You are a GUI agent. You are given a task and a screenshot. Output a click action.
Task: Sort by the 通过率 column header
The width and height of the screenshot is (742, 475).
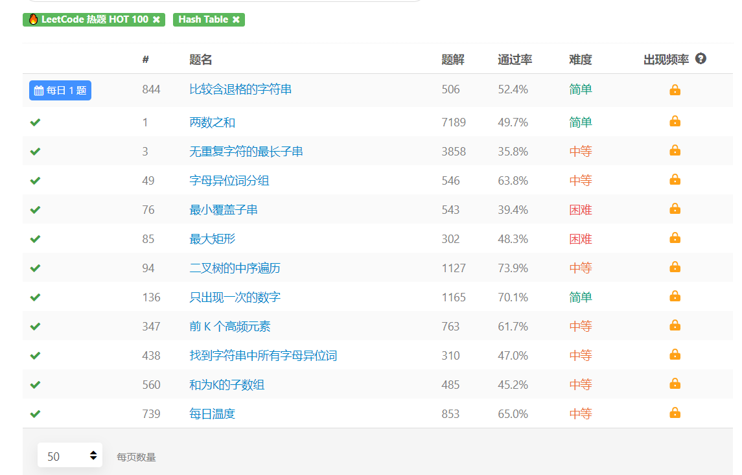[x=515, y=60]
